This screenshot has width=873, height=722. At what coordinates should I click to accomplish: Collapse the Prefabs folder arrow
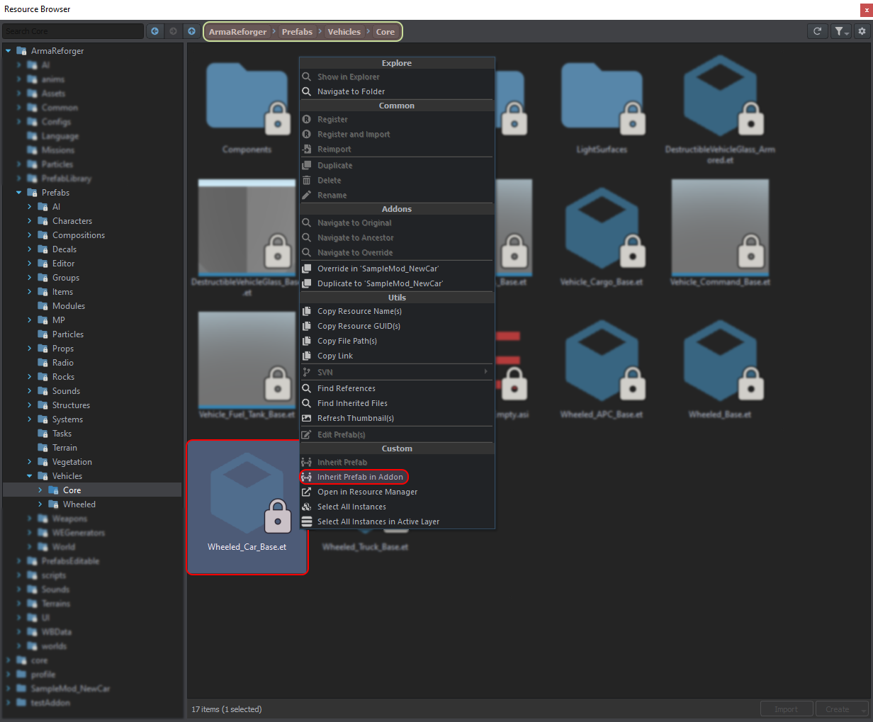tap(19, 193)
